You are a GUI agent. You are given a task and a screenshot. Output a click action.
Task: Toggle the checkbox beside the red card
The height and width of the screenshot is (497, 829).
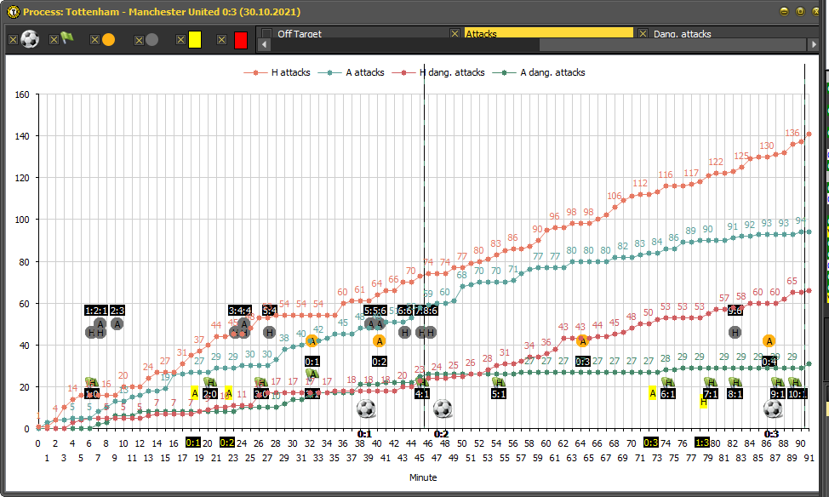(x=222, y=40)
